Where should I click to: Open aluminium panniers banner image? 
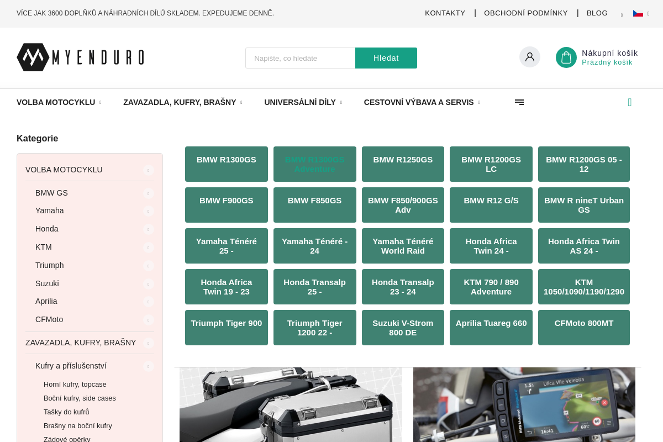click(291, 404)
